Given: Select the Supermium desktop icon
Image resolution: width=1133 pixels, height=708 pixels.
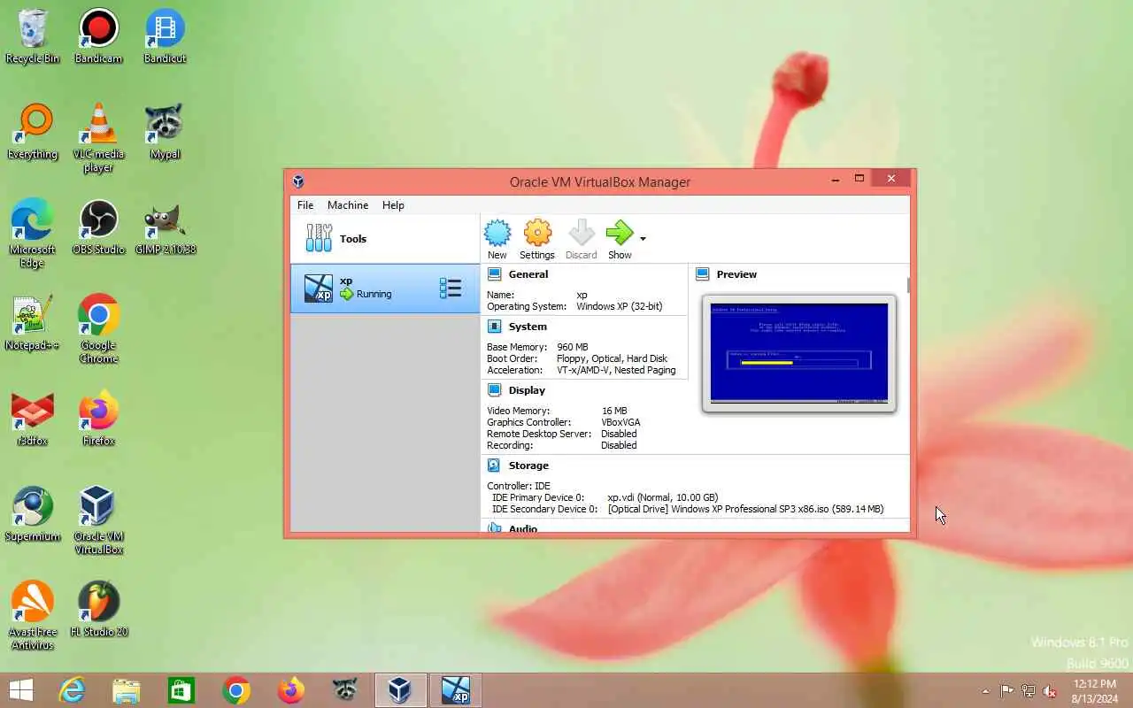Looking at the screenshot, I should [x=33, y=514].
